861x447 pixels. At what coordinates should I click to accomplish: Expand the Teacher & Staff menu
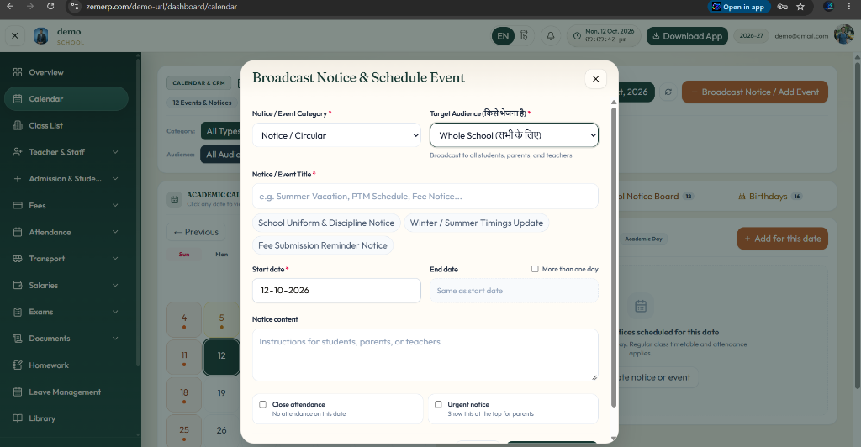coord(66,152)
